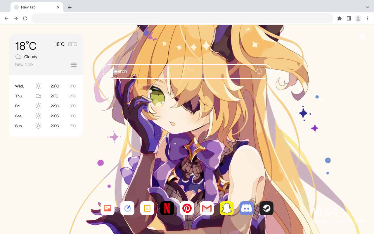374x234 pixels.
Task: Click Sunday's 7°C low temperature
Action: 73,126
